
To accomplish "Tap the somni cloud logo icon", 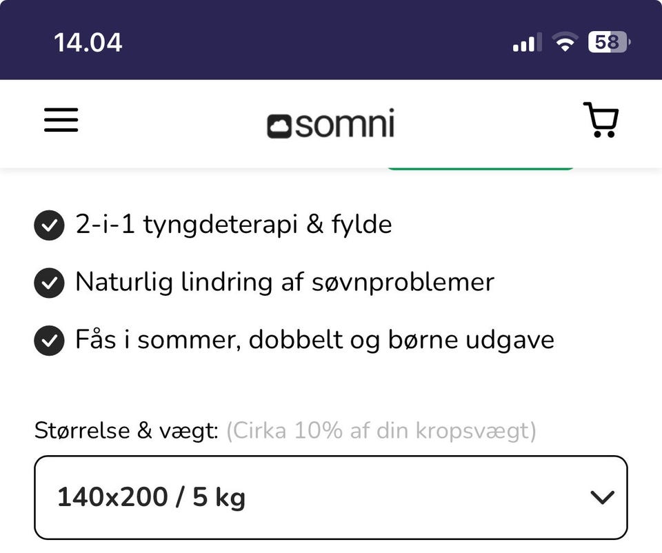I will (x=279, y=126).
